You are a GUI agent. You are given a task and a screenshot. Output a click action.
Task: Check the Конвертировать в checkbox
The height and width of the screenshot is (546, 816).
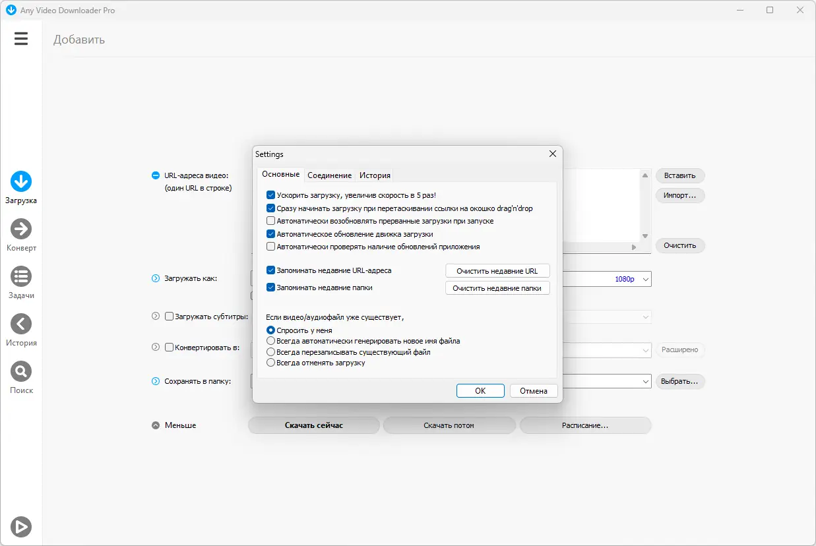click(169, 347)
